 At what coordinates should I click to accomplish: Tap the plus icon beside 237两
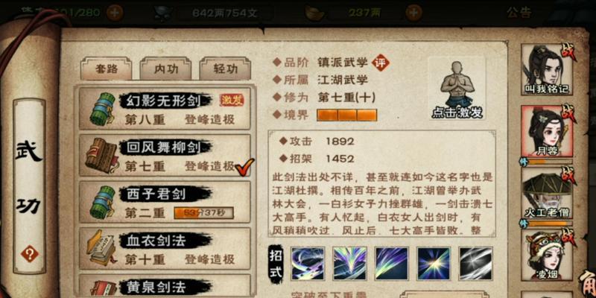413,13
